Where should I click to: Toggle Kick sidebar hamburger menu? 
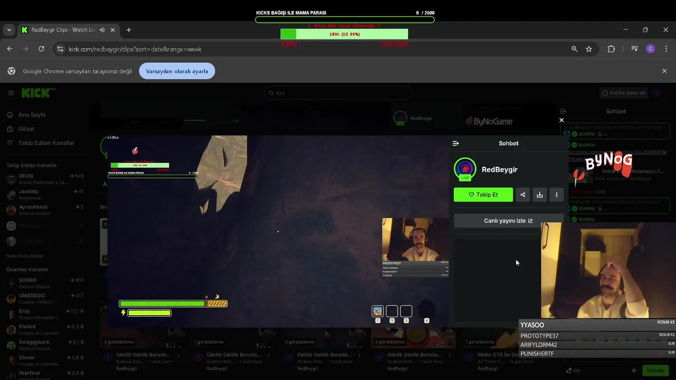point(11,93)
